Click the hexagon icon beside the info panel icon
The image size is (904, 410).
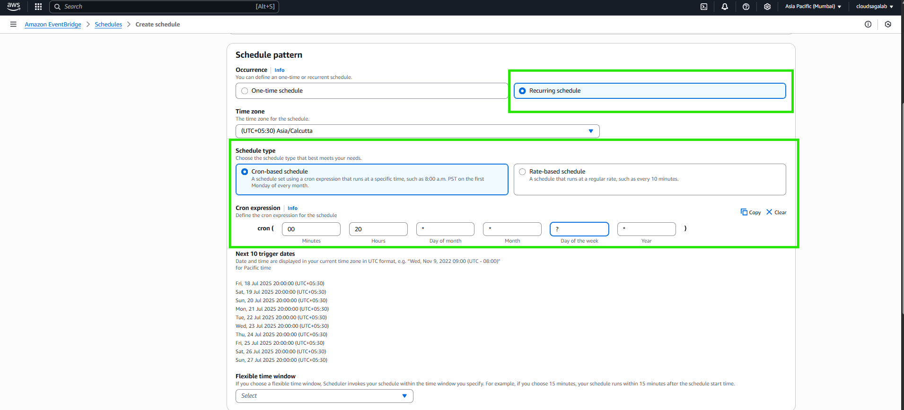click(888, 24)
